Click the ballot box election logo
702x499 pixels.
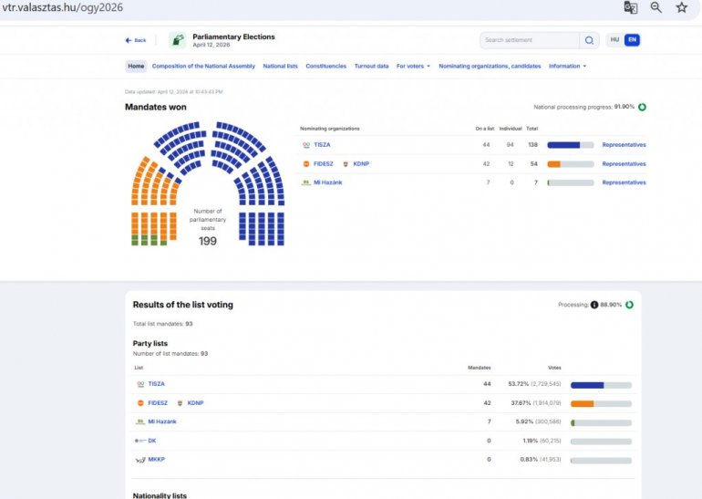coord(177,40)
